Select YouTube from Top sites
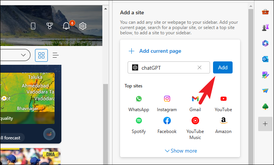 coord(223,104)
